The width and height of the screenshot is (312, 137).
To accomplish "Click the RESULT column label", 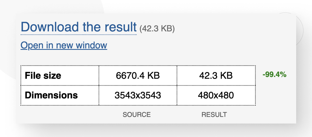I will [214, 114].
